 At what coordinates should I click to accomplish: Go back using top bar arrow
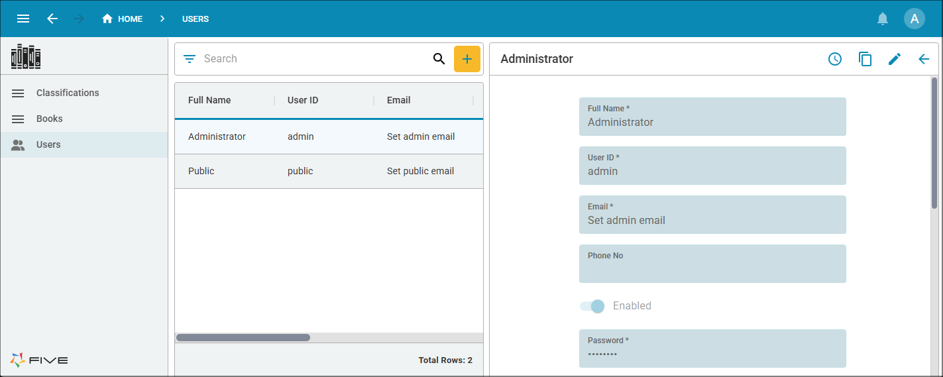click(x=52, y=19)
